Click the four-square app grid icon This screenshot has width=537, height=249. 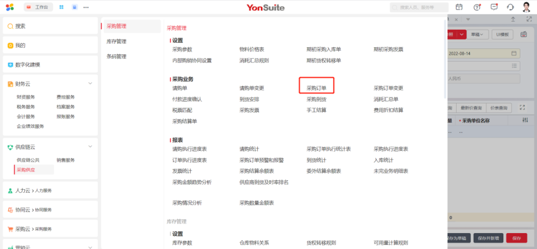[x=61, y=7]
